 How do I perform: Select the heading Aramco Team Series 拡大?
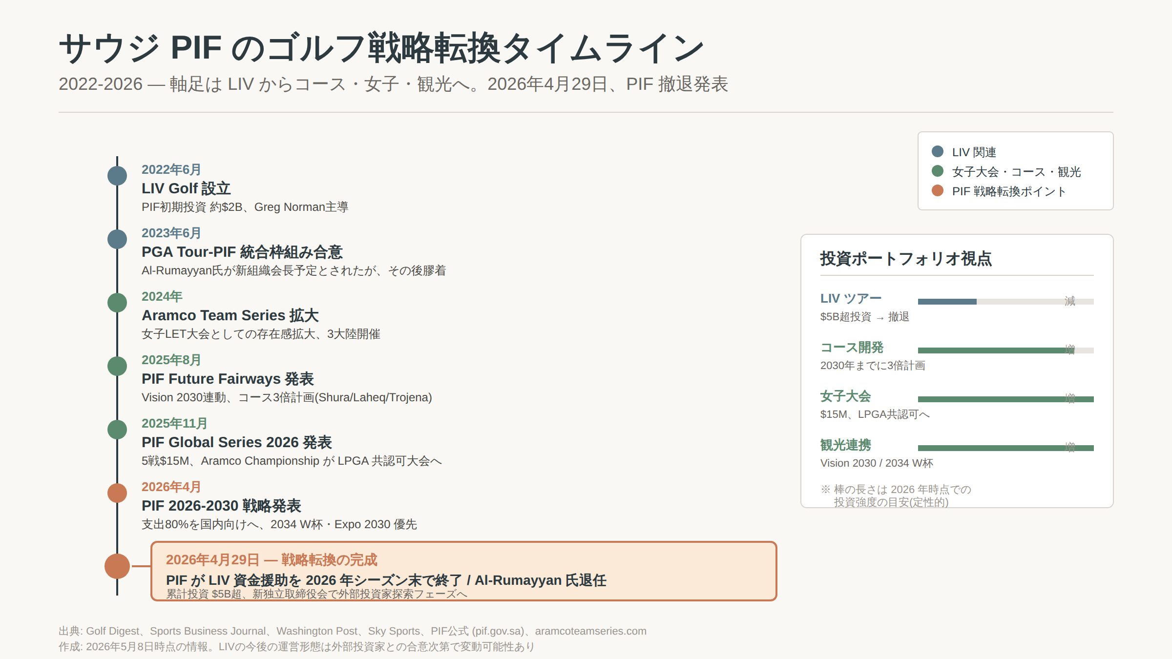tap(230, 315)
